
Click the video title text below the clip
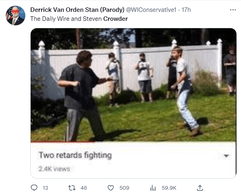75,155
